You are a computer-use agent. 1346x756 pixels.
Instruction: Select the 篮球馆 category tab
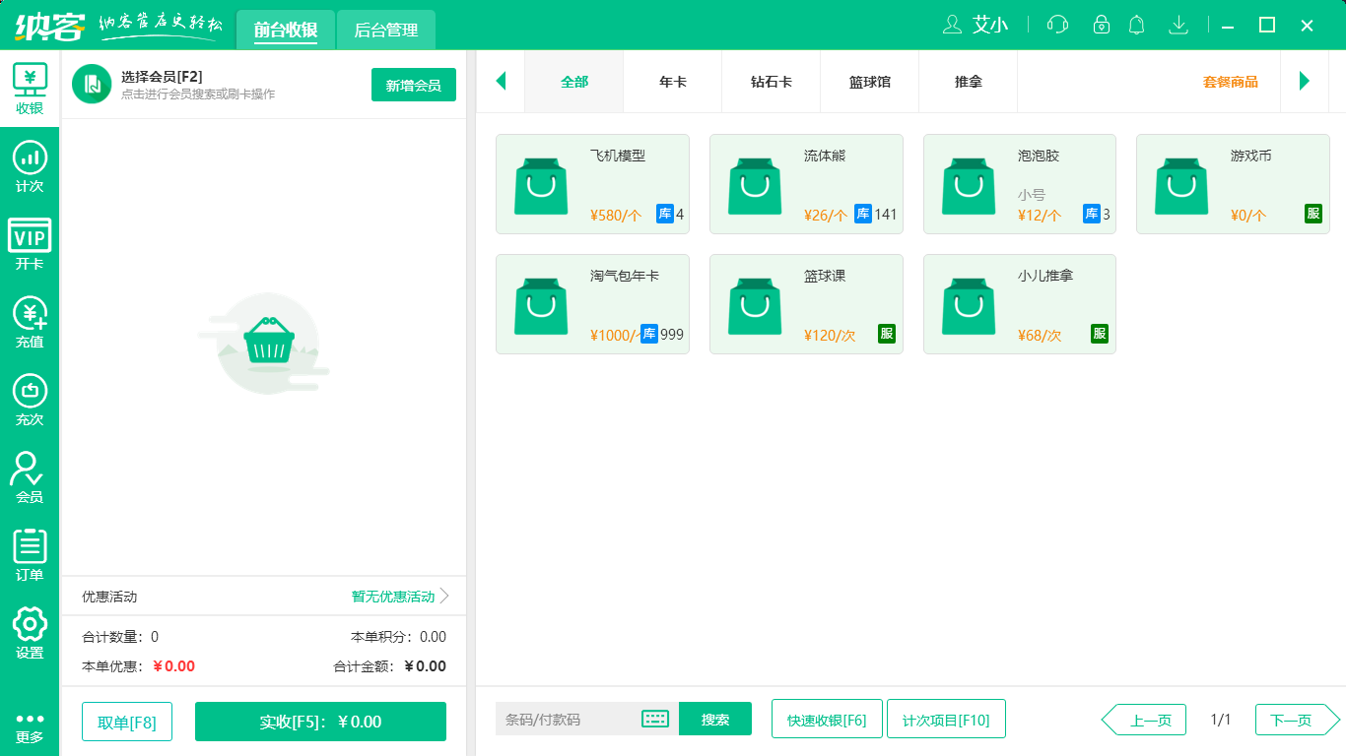coord(869,83)
